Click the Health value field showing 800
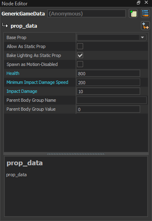The height and width of the screenshot is (221, 152). [x=108, y=73]
